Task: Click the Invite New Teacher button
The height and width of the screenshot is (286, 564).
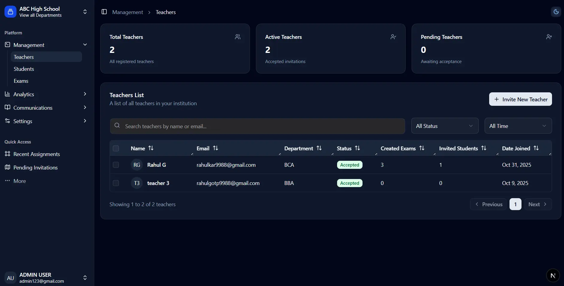Action: click(520, 99)
